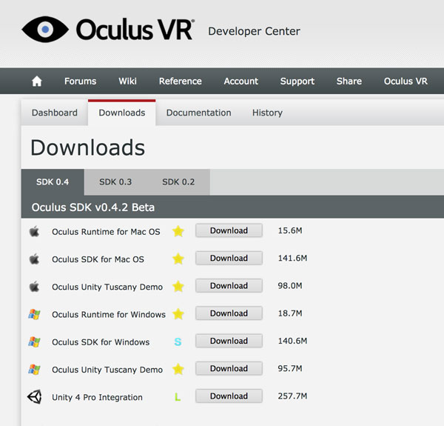The width and height of the screenshot is (444, 426).
Task: Download Unity 4 Pro Integration
Action: 229,396
